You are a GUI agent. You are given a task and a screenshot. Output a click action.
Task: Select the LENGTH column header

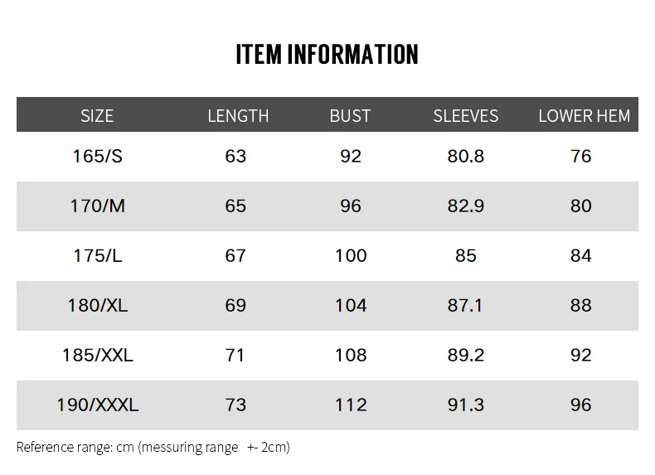coord(238,116)
